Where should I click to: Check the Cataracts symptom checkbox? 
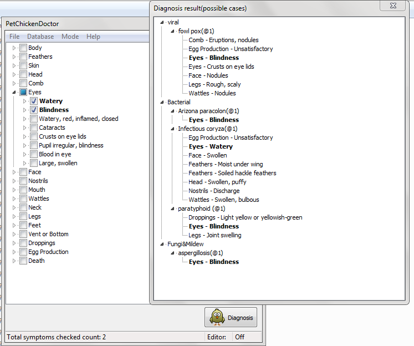click(34, 128)
